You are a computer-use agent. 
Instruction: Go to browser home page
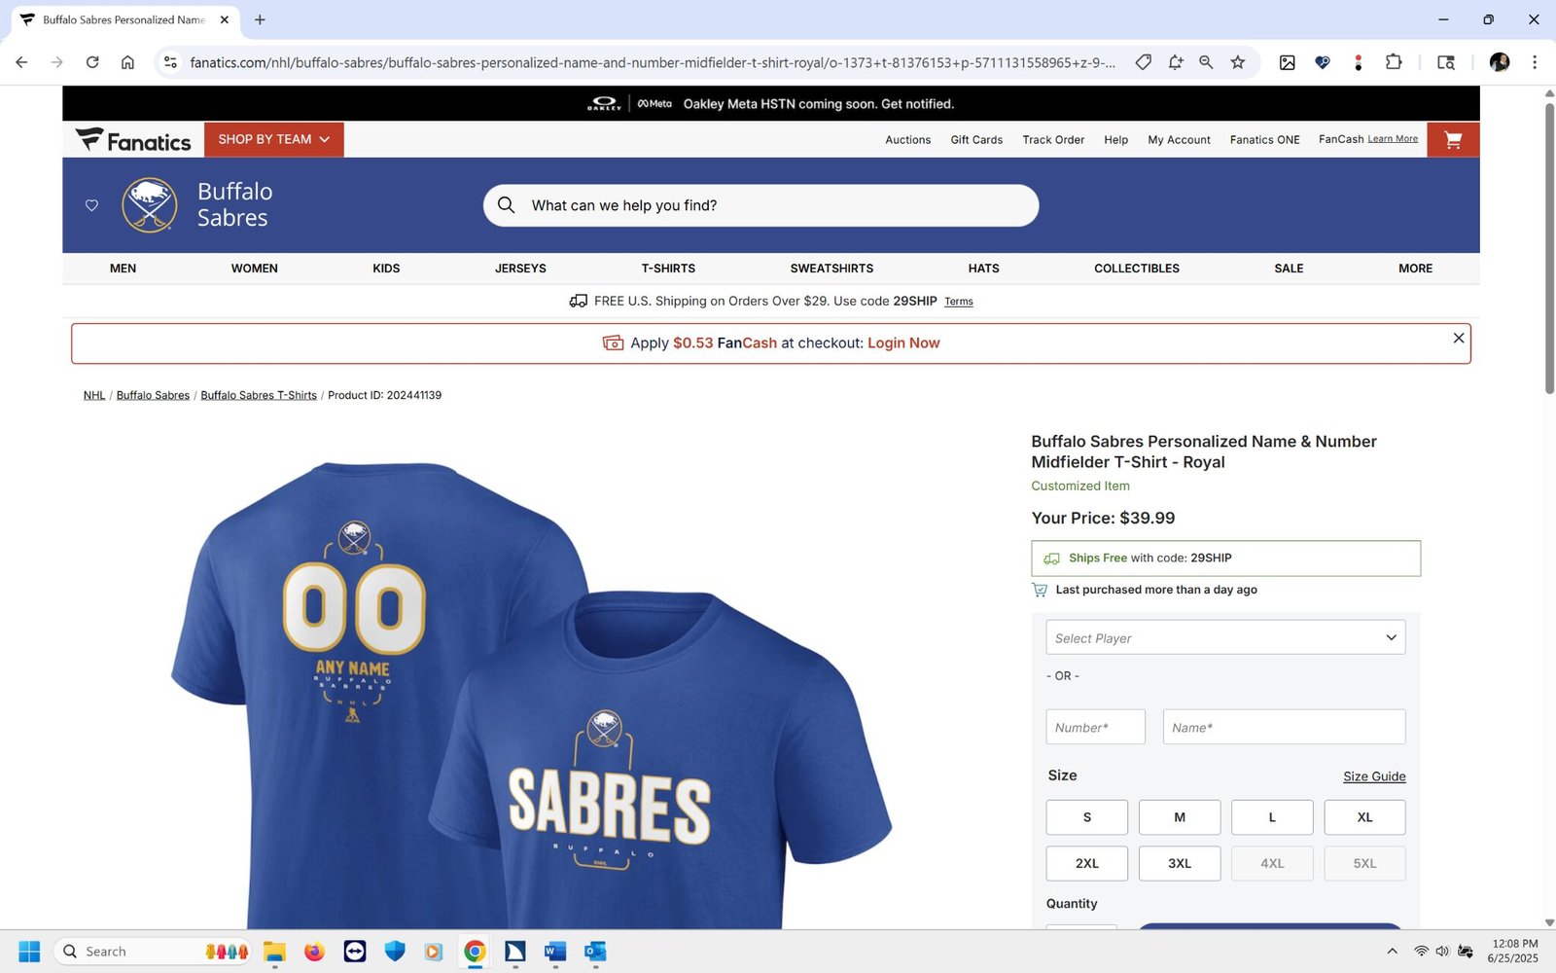pyautogui.click(x=127, y=62)
